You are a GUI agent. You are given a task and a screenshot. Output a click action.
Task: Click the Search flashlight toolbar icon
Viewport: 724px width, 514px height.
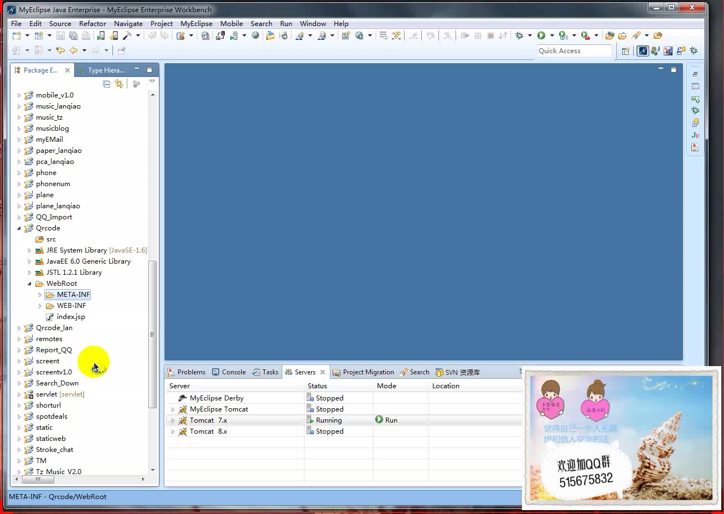[x=636, y=35]
